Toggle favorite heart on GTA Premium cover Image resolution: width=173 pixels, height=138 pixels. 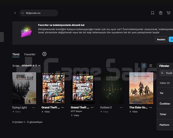[62, 76]
